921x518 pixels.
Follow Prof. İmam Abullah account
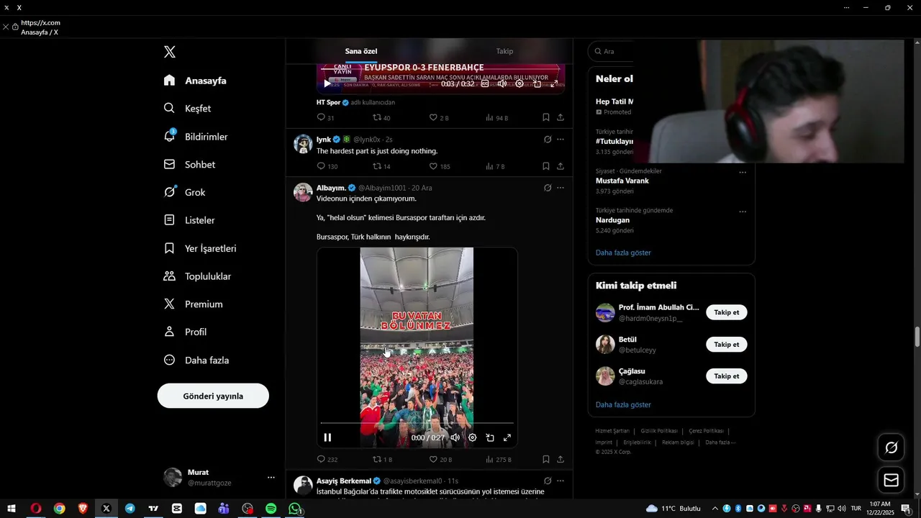point(727,312)
